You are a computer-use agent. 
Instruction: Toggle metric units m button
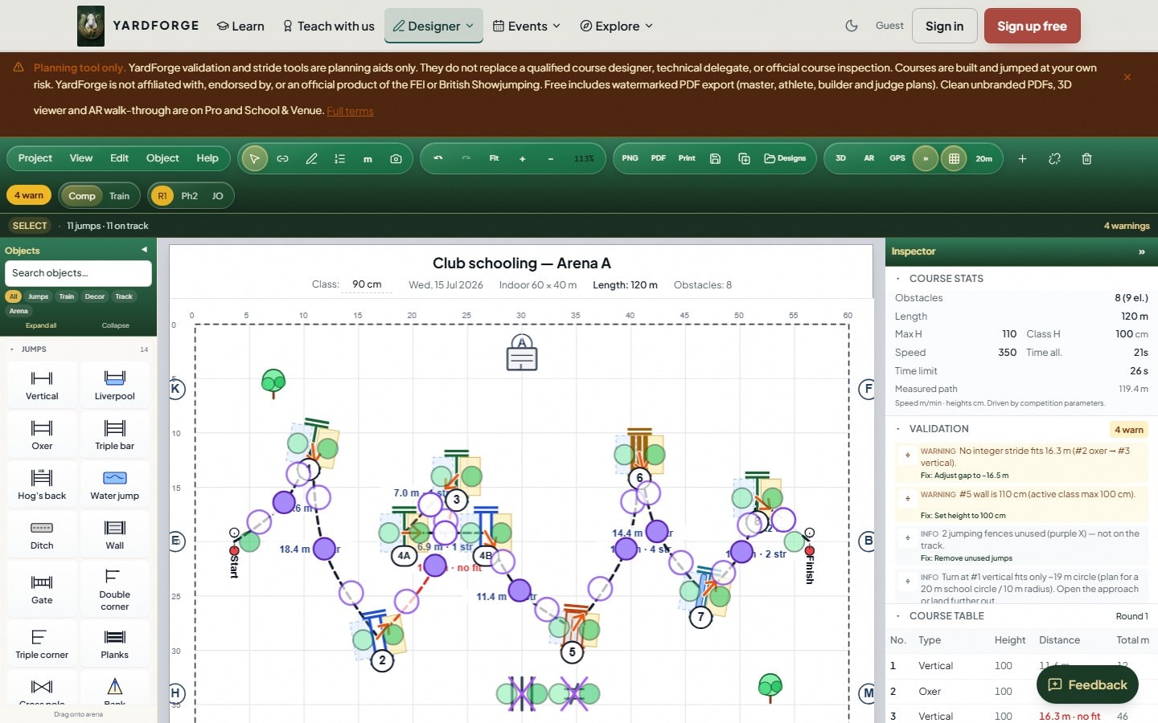tap(368, 158)
